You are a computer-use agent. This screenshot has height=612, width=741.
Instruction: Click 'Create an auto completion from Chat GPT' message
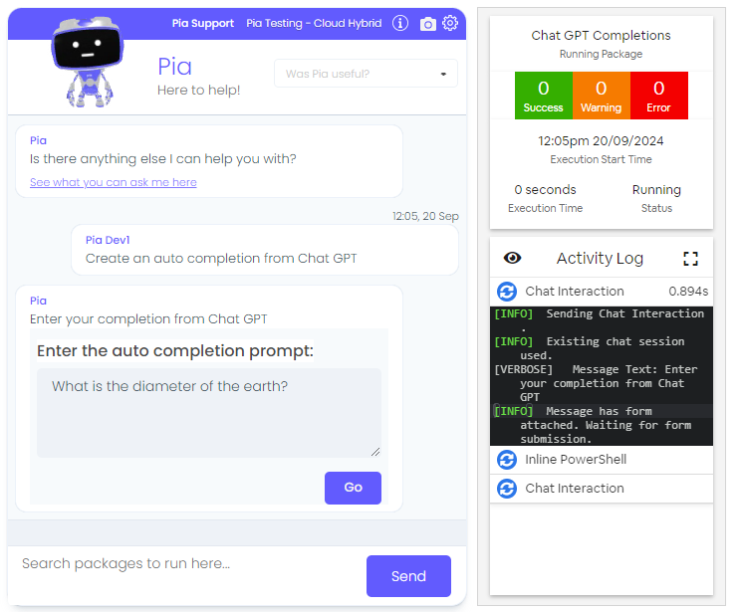(x=221, y=259)
